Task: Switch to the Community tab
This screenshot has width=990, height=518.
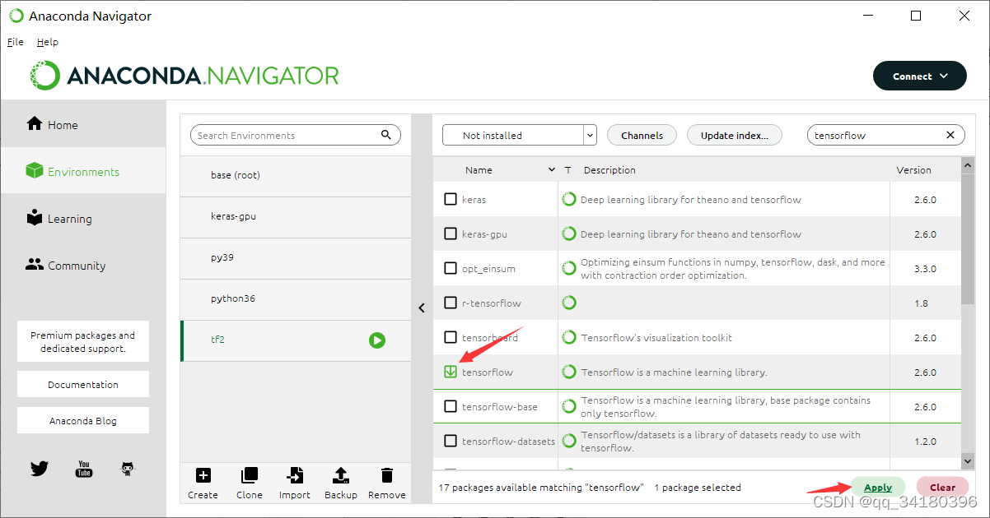Action: point(83,265)
